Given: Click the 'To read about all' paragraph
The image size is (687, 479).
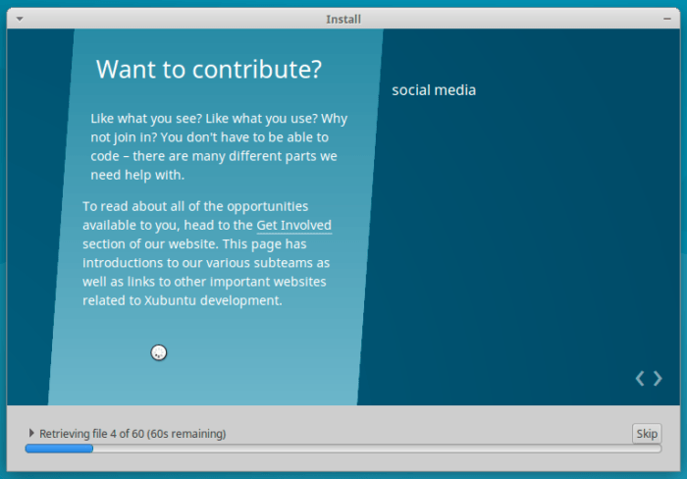Looking at the screenshot, I should [x=206, y=253].
